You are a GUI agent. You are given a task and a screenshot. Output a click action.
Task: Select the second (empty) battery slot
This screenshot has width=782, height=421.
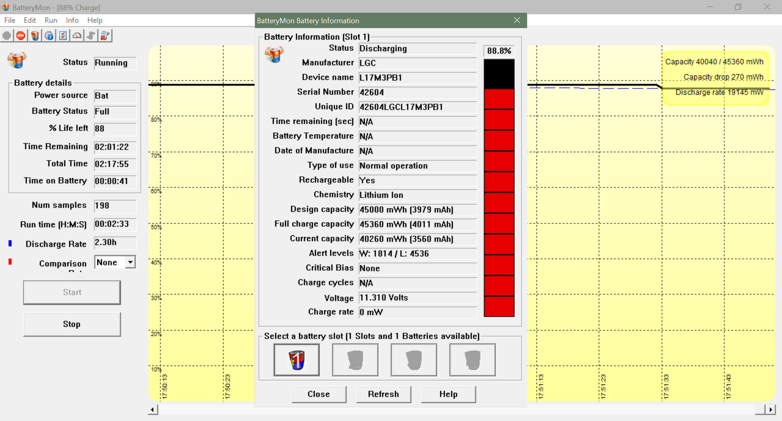pos(355,360)
